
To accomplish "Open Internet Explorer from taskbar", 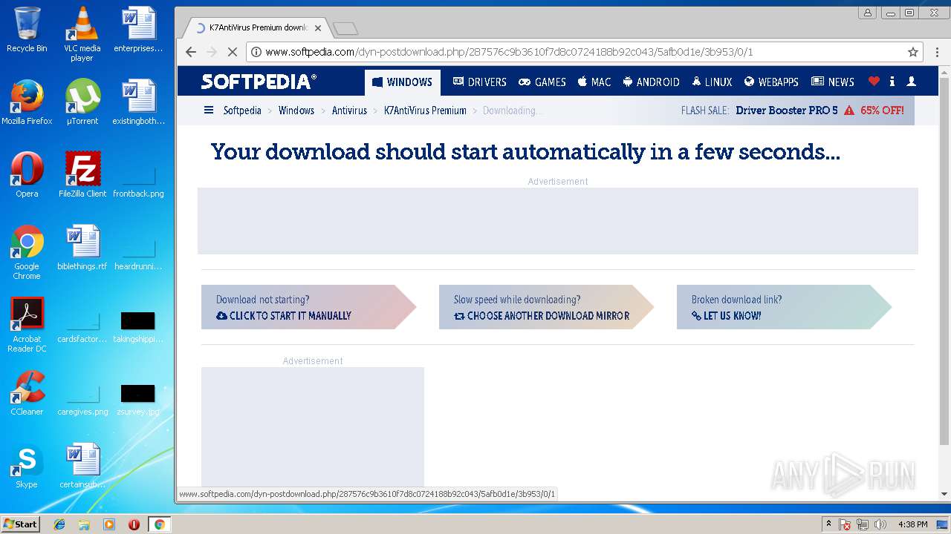I will pyautogui.click(x=59, y=524).
